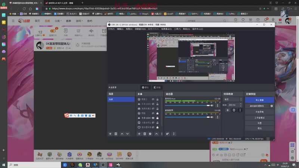This screenshot has width=299, height=168.
Task: Open 麦克风/Aux channel options dots
Action: click(x=218, y=105)
